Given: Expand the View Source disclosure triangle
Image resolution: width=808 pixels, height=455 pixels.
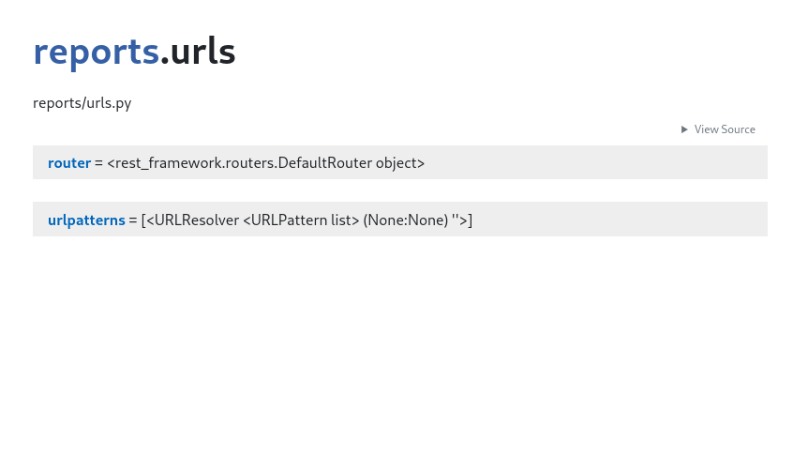Looking at the screenshot, I should point(684,129).
